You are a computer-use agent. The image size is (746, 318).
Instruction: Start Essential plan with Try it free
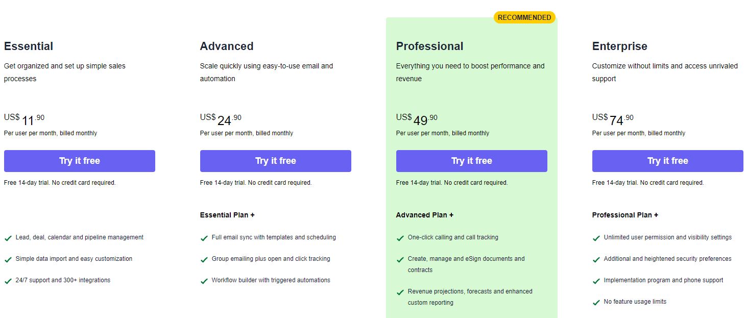[x=80, y=161]
